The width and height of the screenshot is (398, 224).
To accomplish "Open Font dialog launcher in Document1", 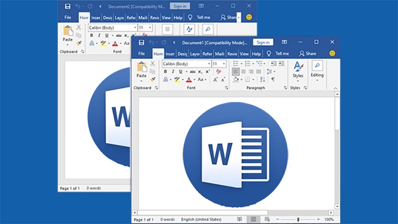I will tap(226, 88).
